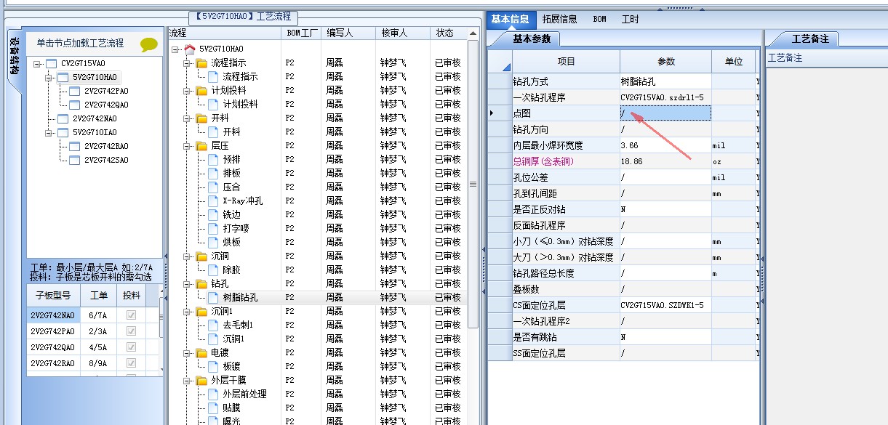888x425 pixels.
Task: Select the 工艺备注 tab
Action: click(809, 39)
